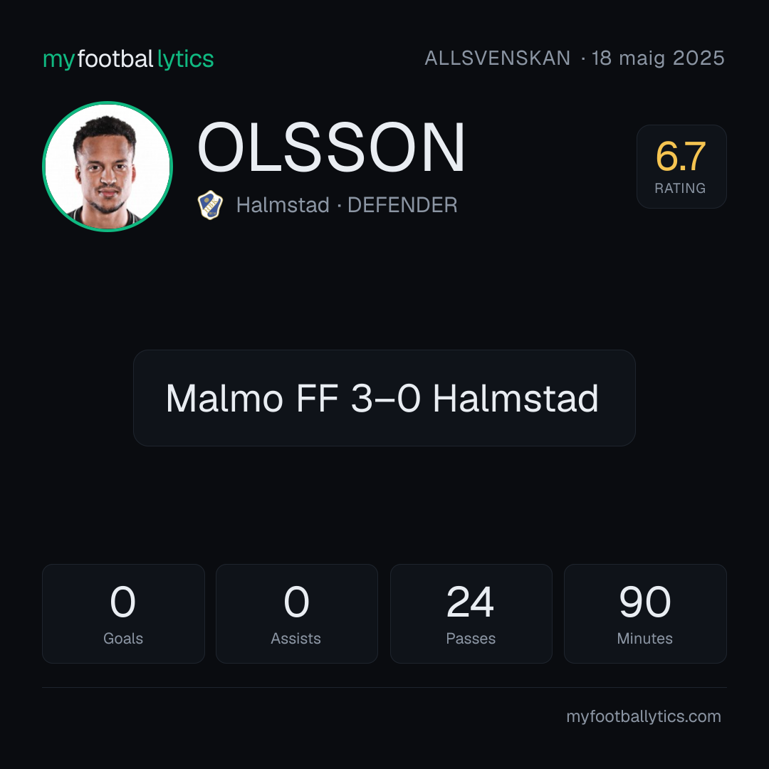This screenshot has width=769, height=769.
Task: Select the Goals stat card
Action: [123, 614]
